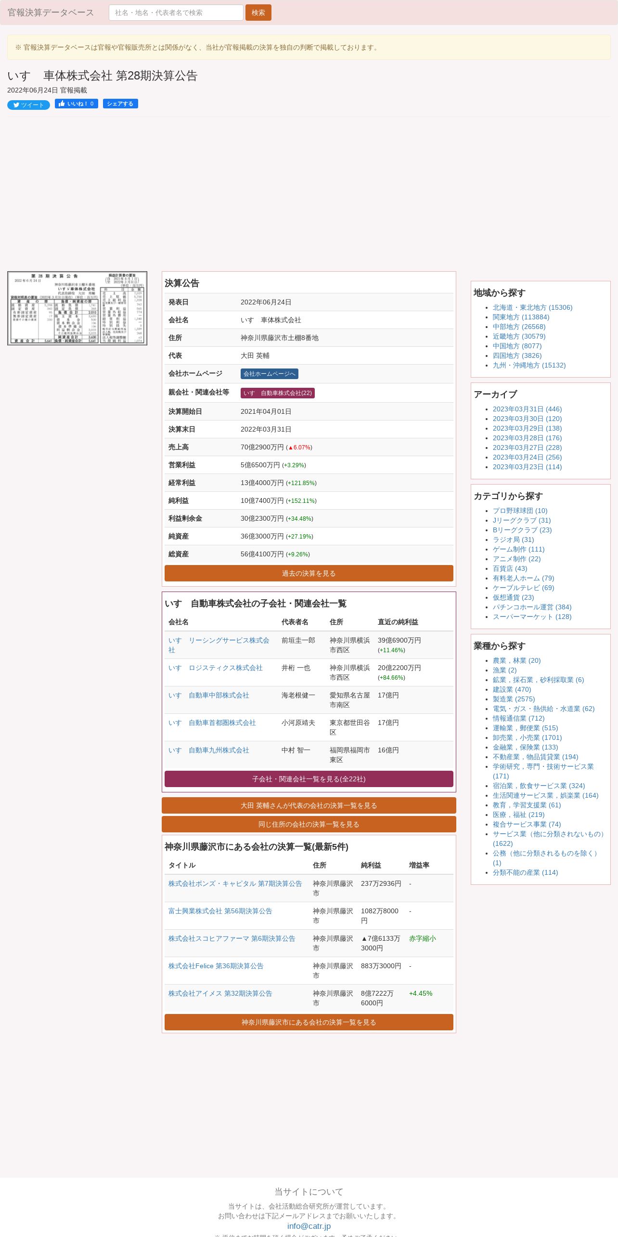
Task: Click 子会社・関連会社一覧を見る(全22社) button
Action: [x=309, y=779]
